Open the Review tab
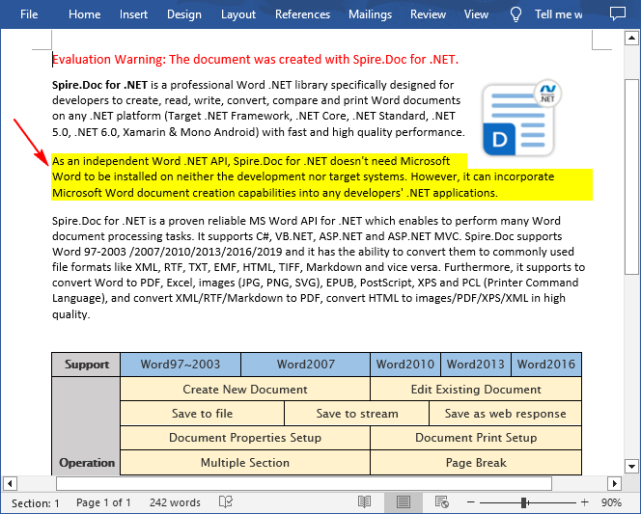Screen dimensions: 641x514 click(428, 14)
